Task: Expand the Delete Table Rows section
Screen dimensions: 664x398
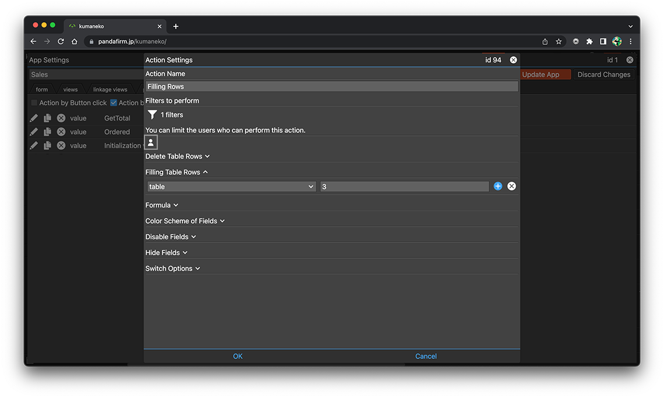Action: click(x=177, y=156)
